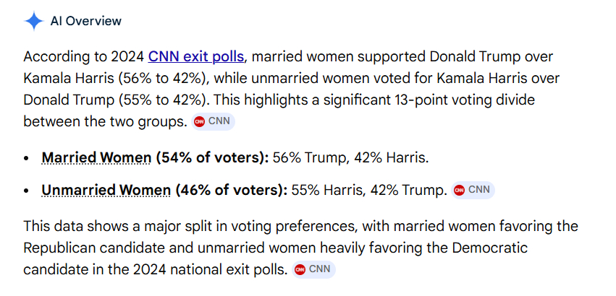Image resolution: width=616 pixels, height=296 pixels.
Task: Click CNN logo after "2024 national exit polls."
Action: [314, 269]
